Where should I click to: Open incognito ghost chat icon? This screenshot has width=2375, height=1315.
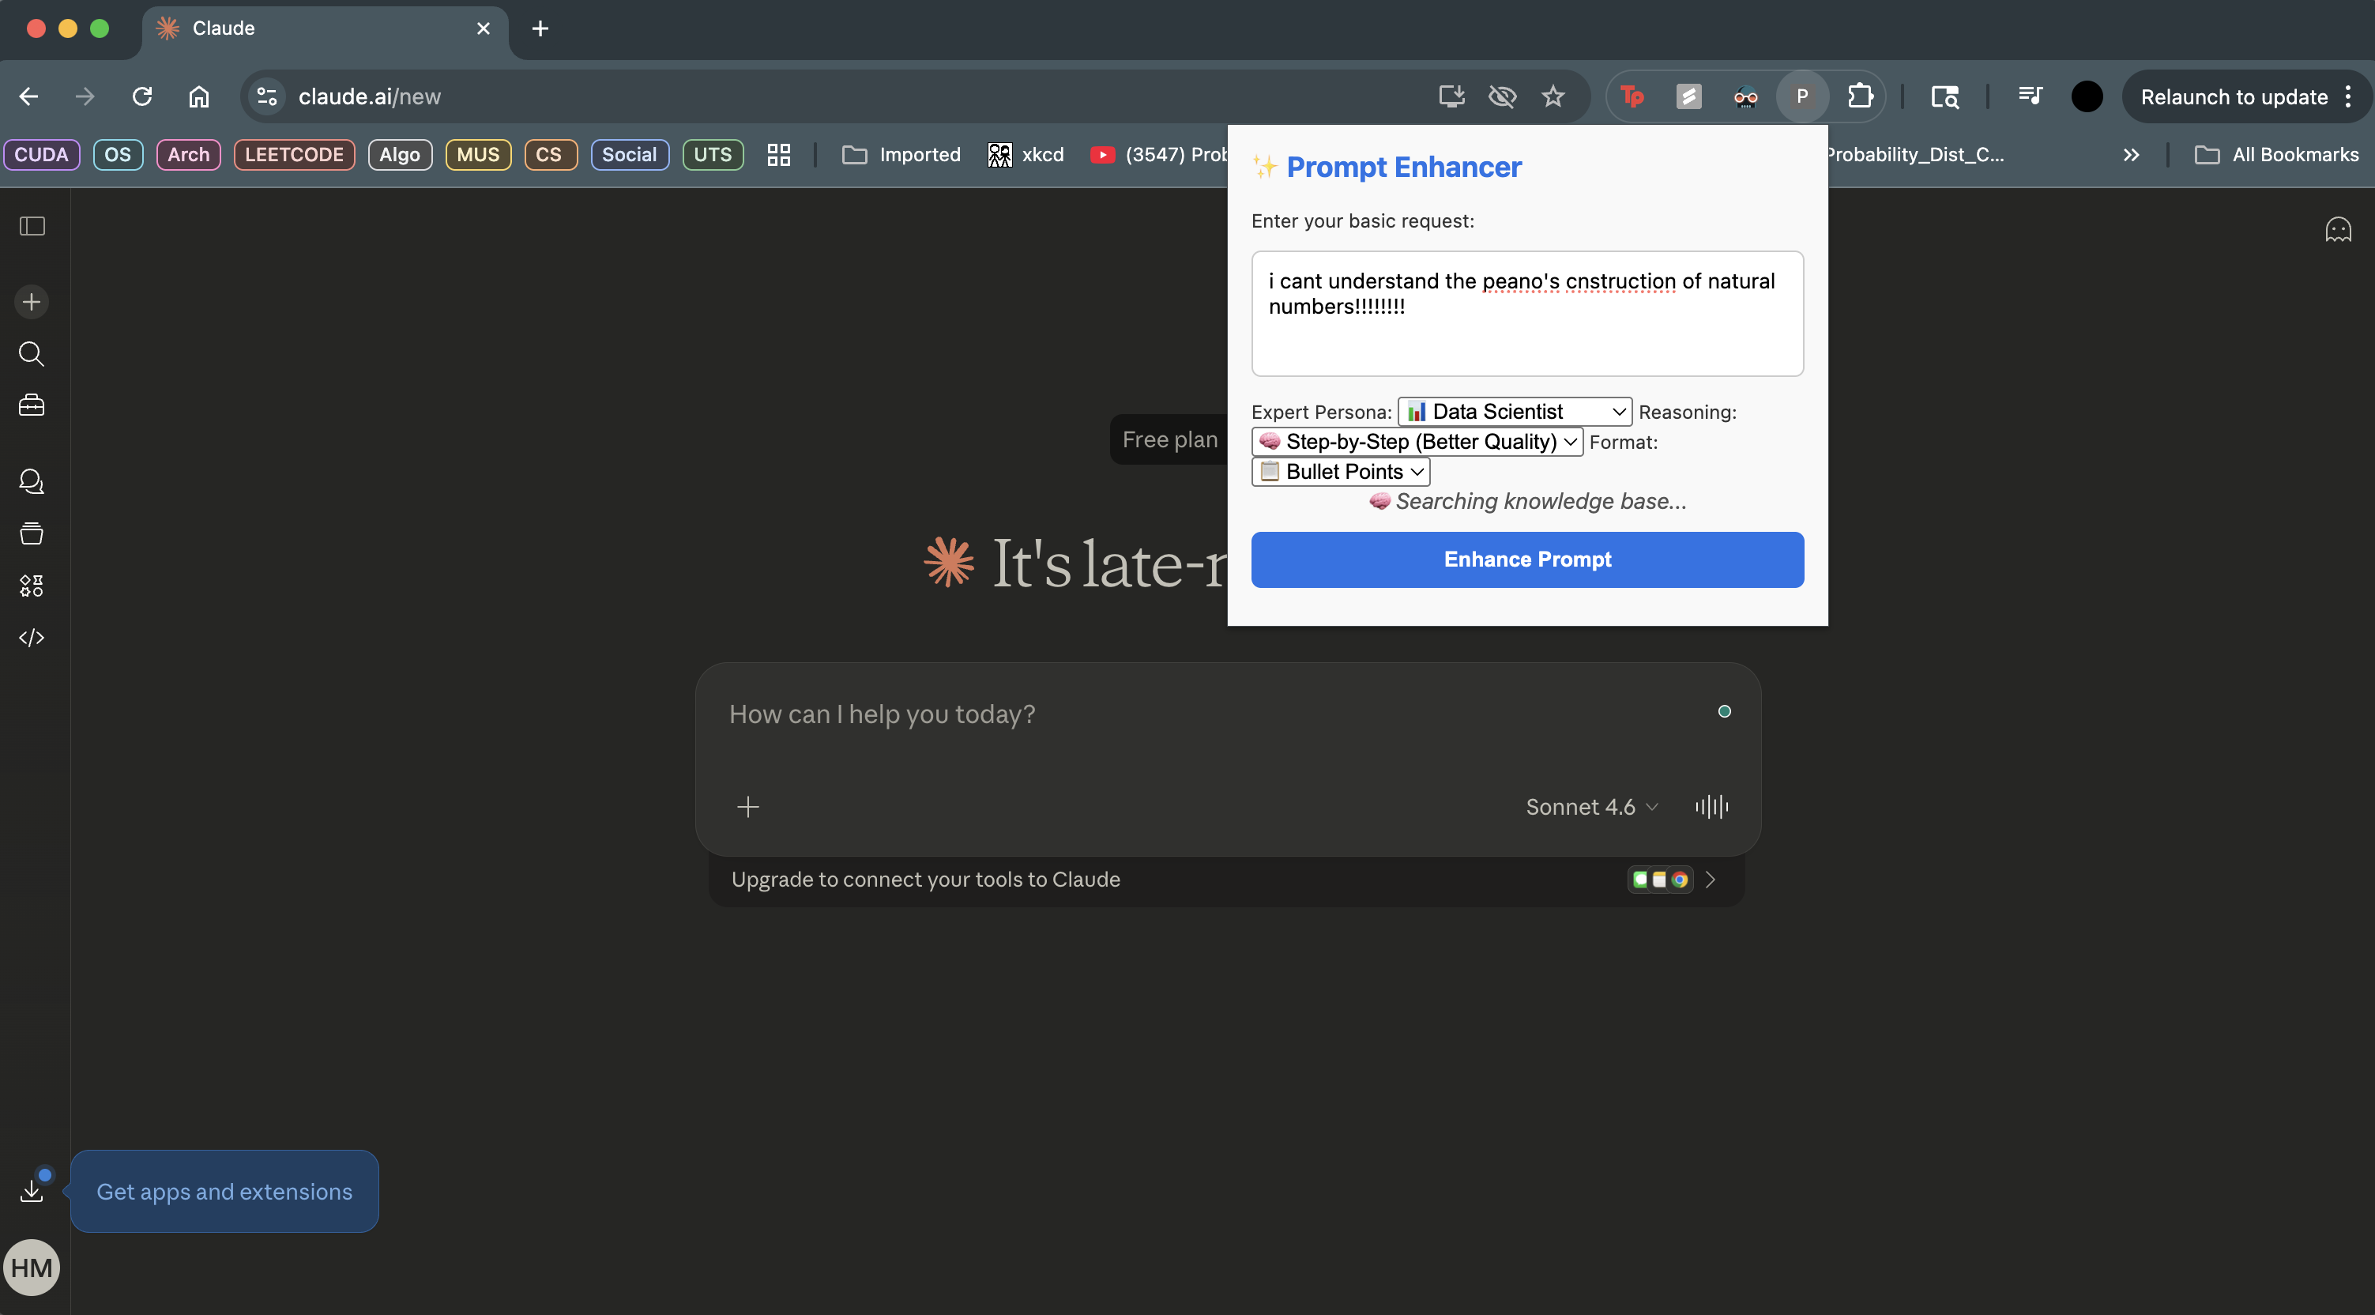pyautogui.click(x=2337, y=230)
